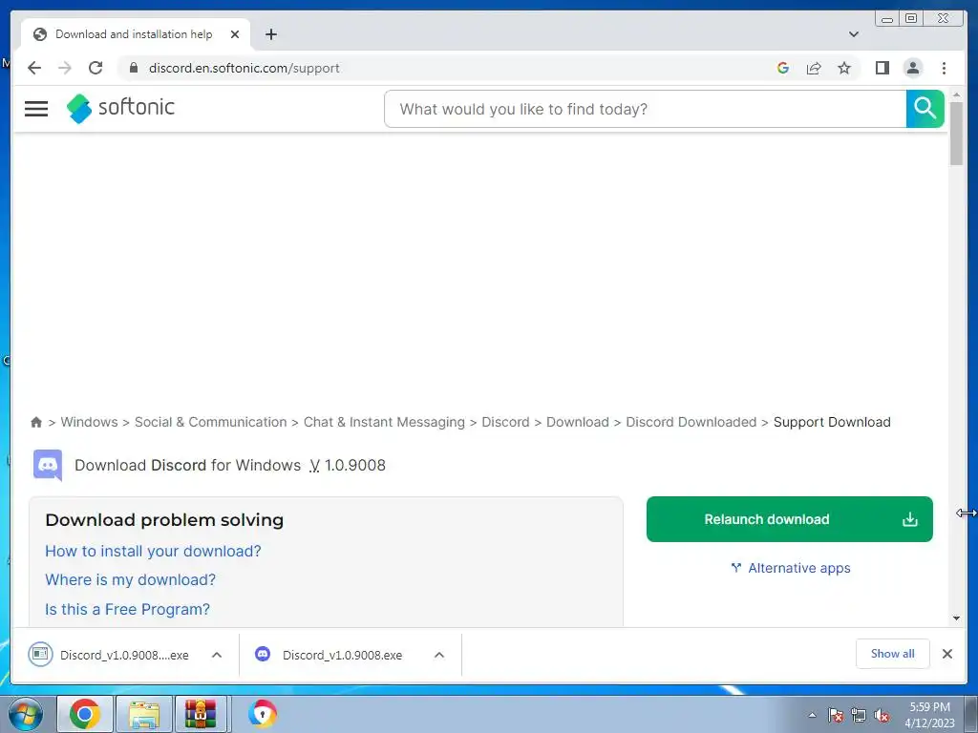Click the magnifier search button
The width and height of the screenshot is (978, 733).
click(x=925, y=109)
